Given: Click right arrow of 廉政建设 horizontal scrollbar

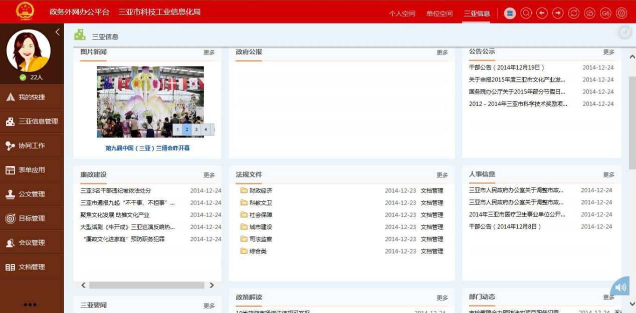Looking at the screenshot, I should click(x=211, y=285).
